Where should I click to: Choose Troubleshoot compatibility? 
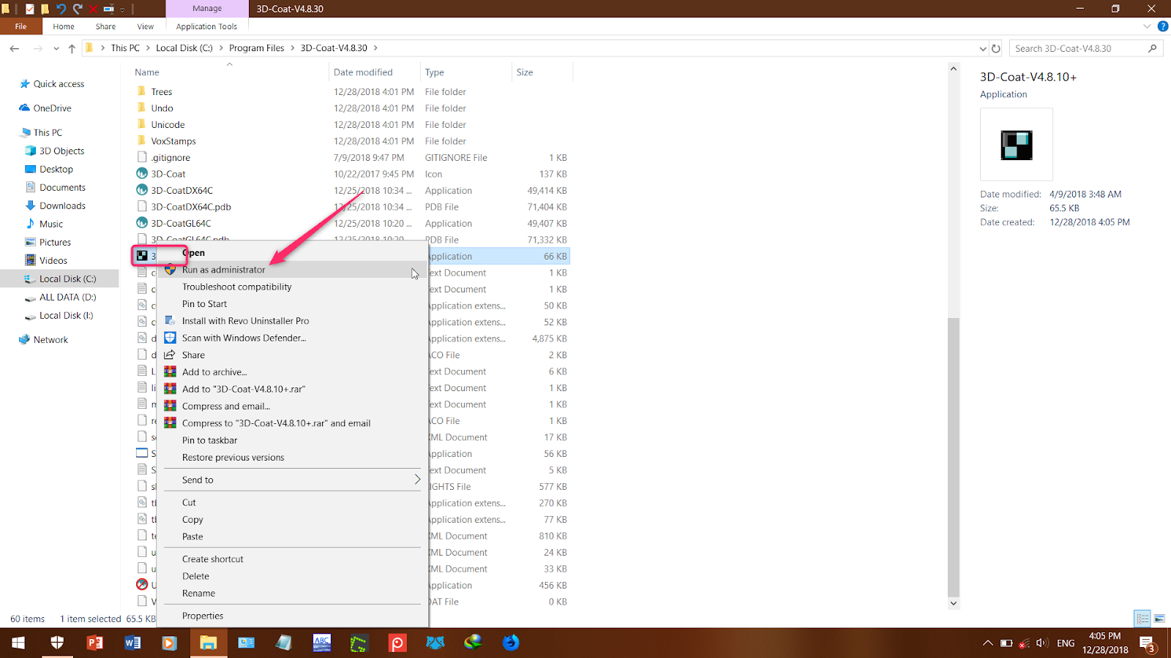[292, 287]
